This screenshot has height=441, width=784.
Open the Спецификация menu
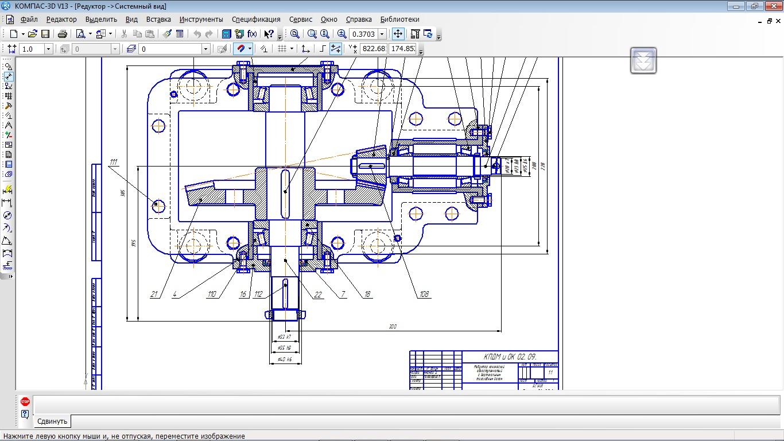256,19
